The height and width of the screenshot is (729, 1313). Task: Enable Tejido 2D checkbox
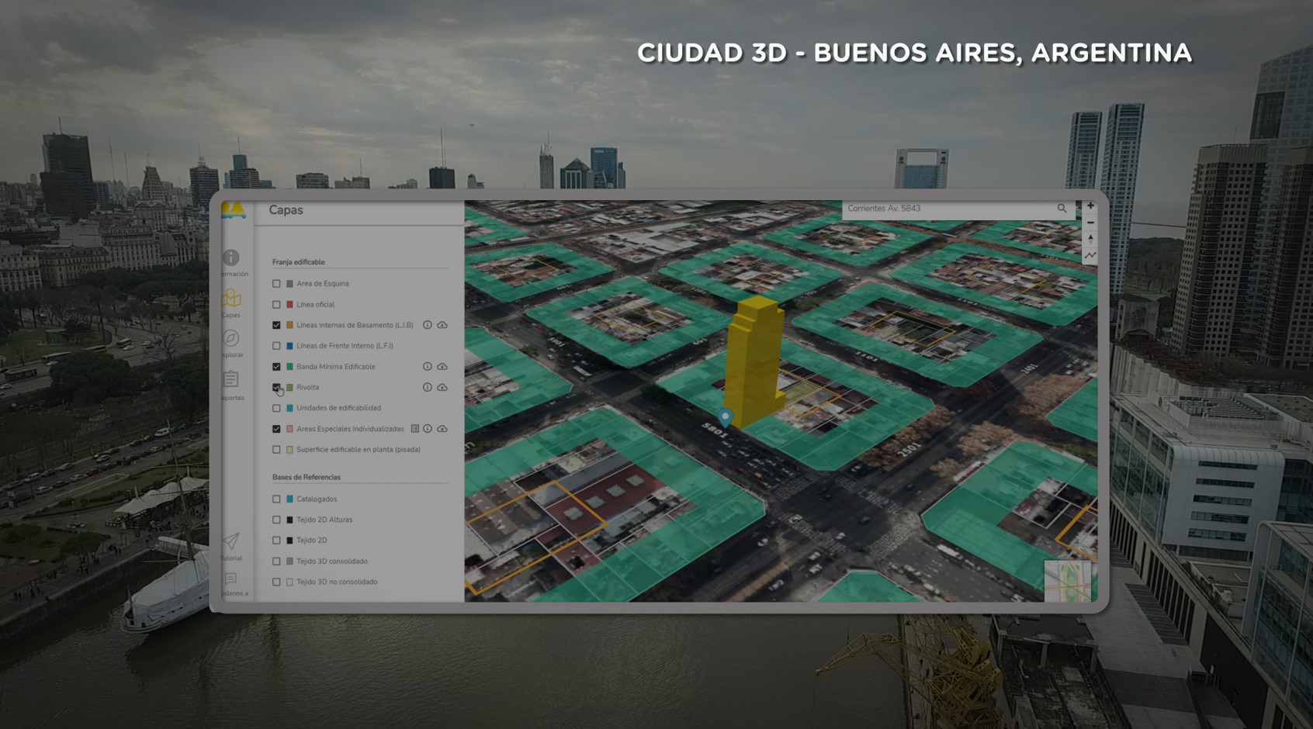pyautogui.click(x=276, y=541)
